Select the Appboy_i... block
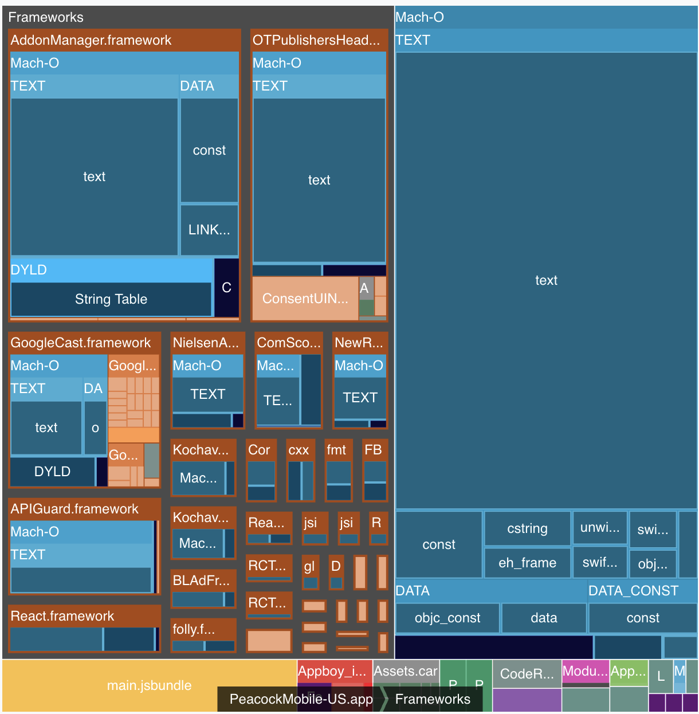The width and height of the screenshot is (699, 714). click(x=332, y=671)
